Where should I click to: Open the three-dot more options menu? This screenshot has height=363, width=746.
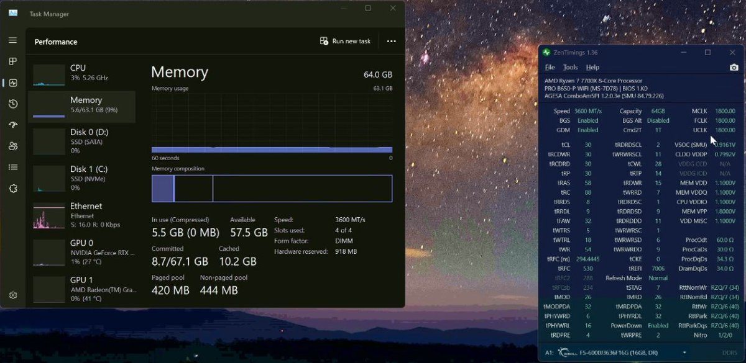(391, 41)
